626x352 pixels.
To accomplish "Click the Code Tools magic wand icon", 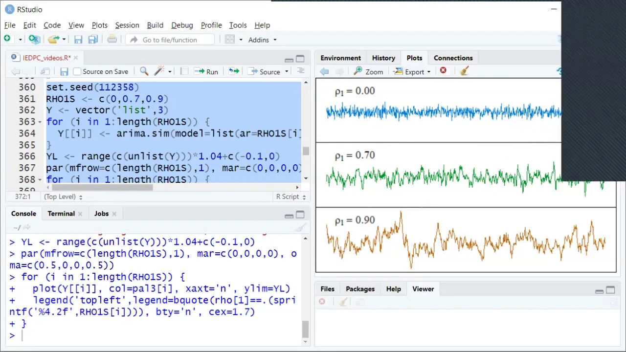I will coord(159,71).
